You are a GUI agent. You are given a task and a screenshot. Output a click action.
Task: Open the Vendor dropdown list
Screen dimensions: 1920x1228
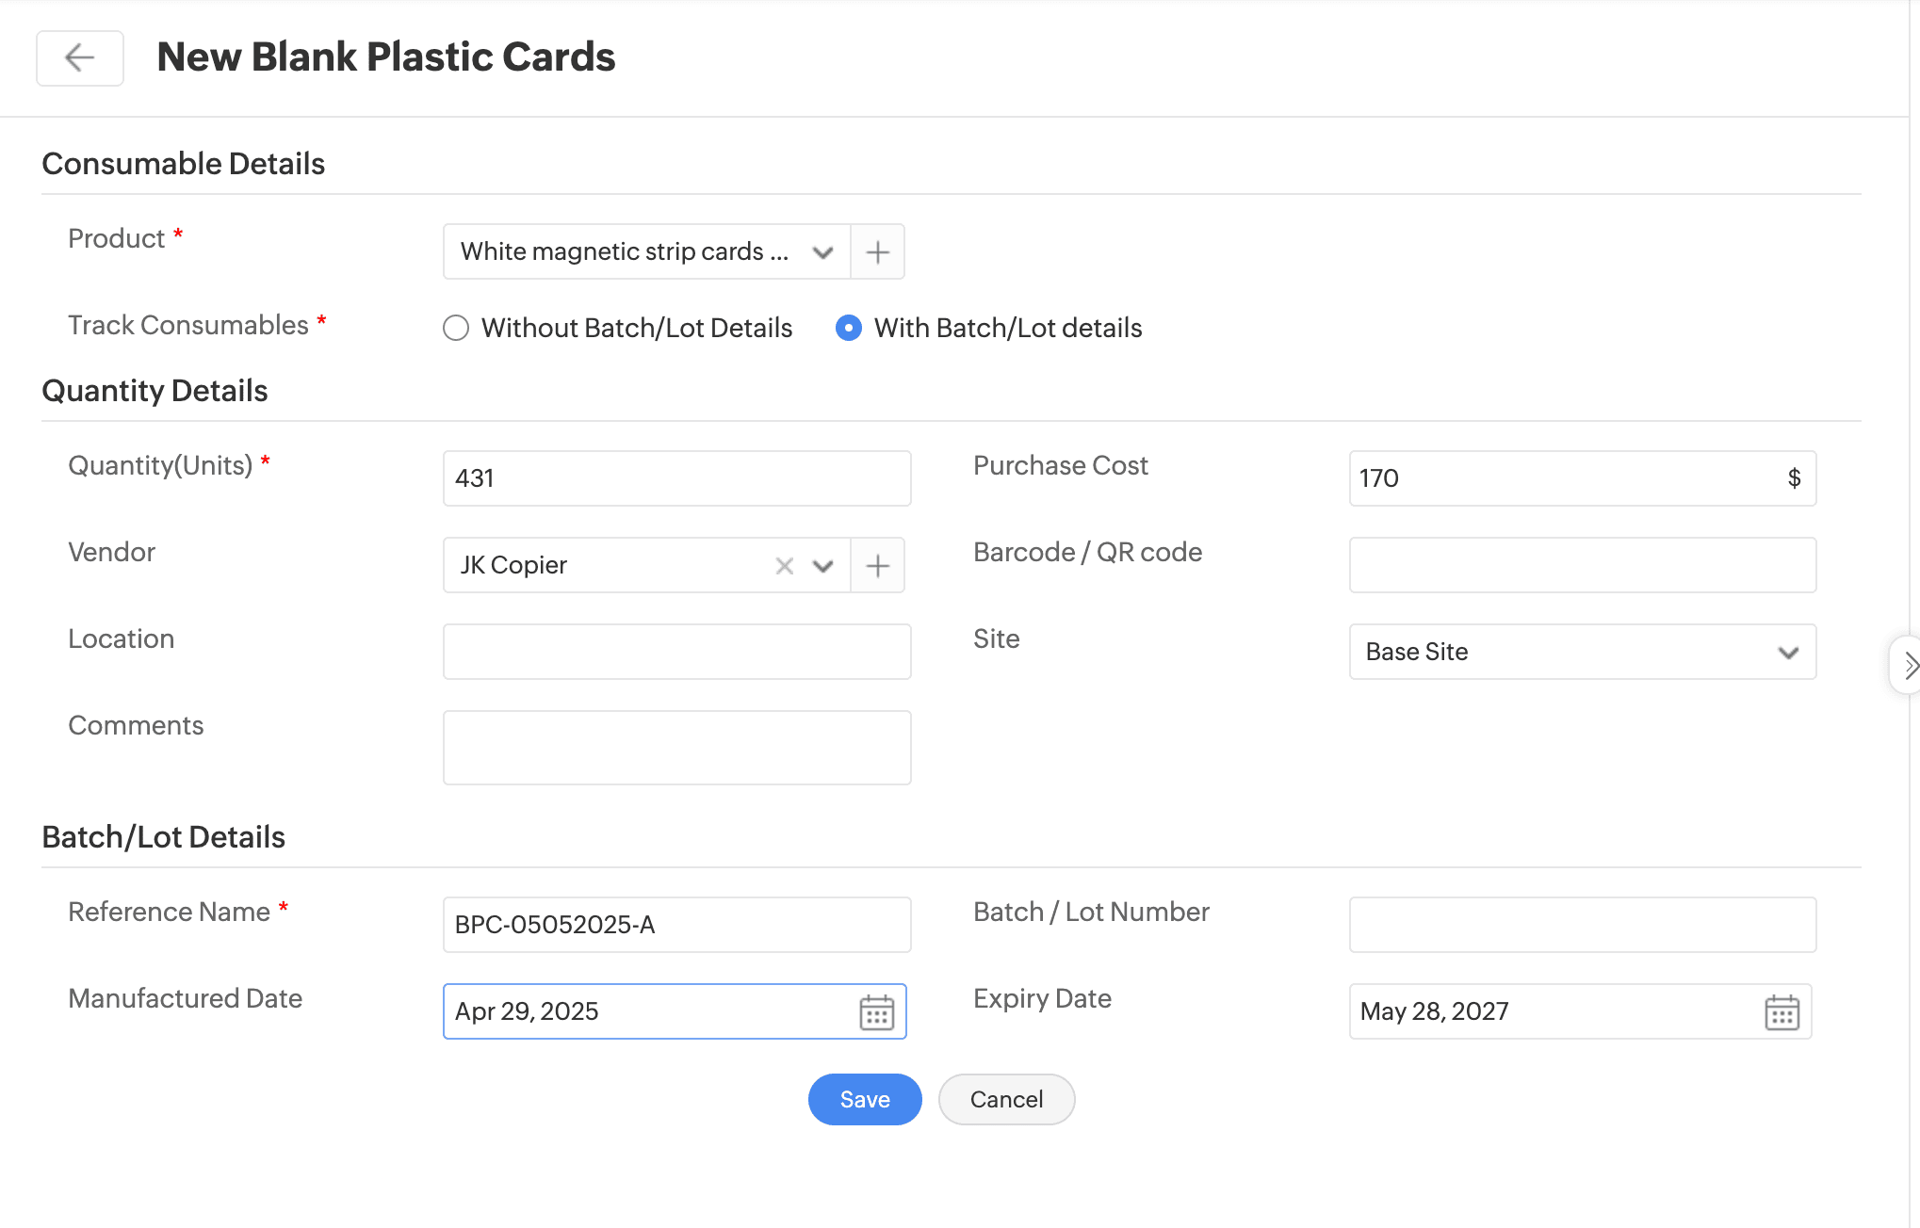822,566
